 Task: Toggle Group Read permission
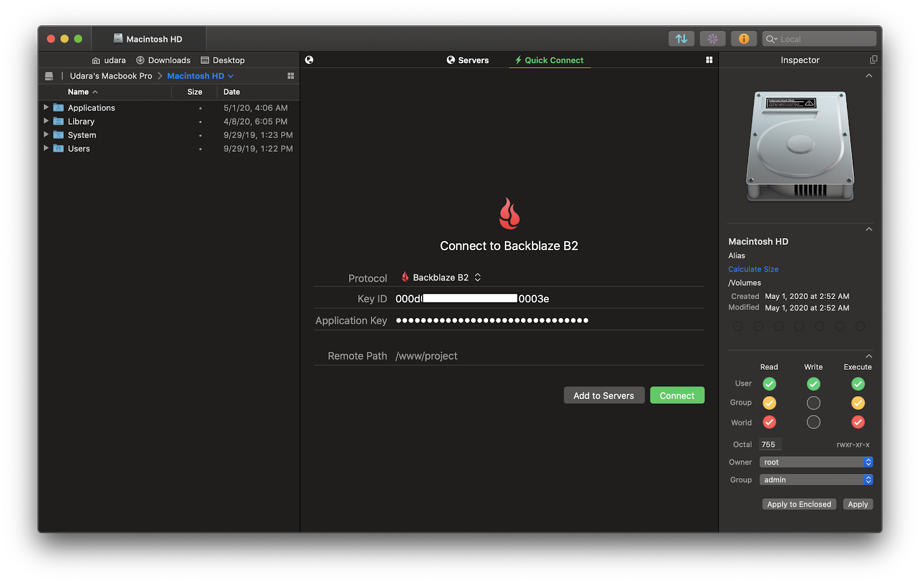pos(769,403)
